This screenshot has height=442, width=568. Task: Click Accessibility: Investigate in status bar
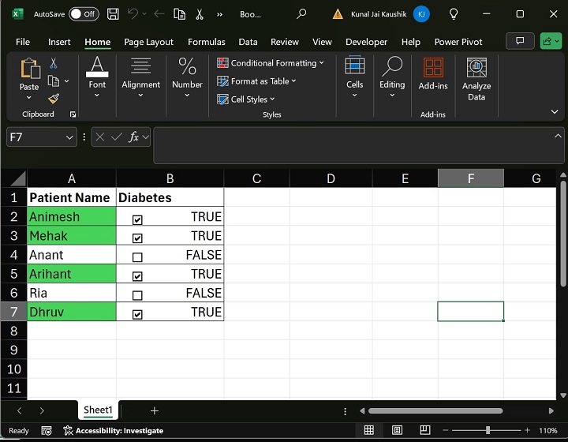(x=114, y=430)
